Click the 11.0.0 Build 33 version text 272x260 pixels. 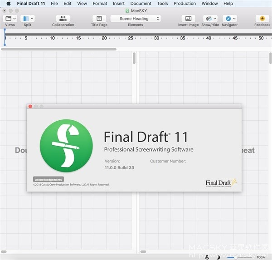tap(119, 167)
